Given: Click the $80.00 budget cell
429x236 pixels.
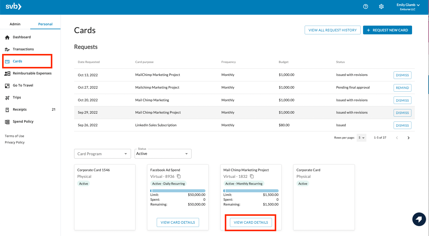Looking at the screenshot, I should 284,125.
